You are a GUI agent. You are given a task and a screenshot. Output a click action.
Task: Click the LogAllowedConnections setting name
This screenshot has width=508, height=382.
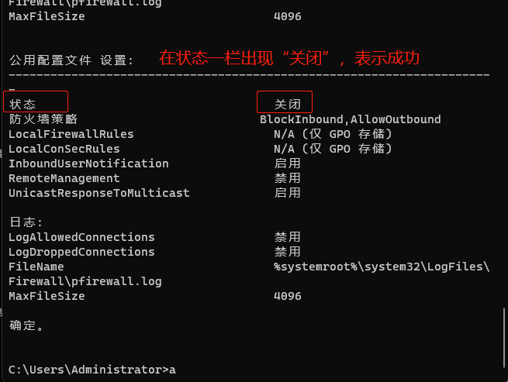pyautogui.click(x=81, y=237)
